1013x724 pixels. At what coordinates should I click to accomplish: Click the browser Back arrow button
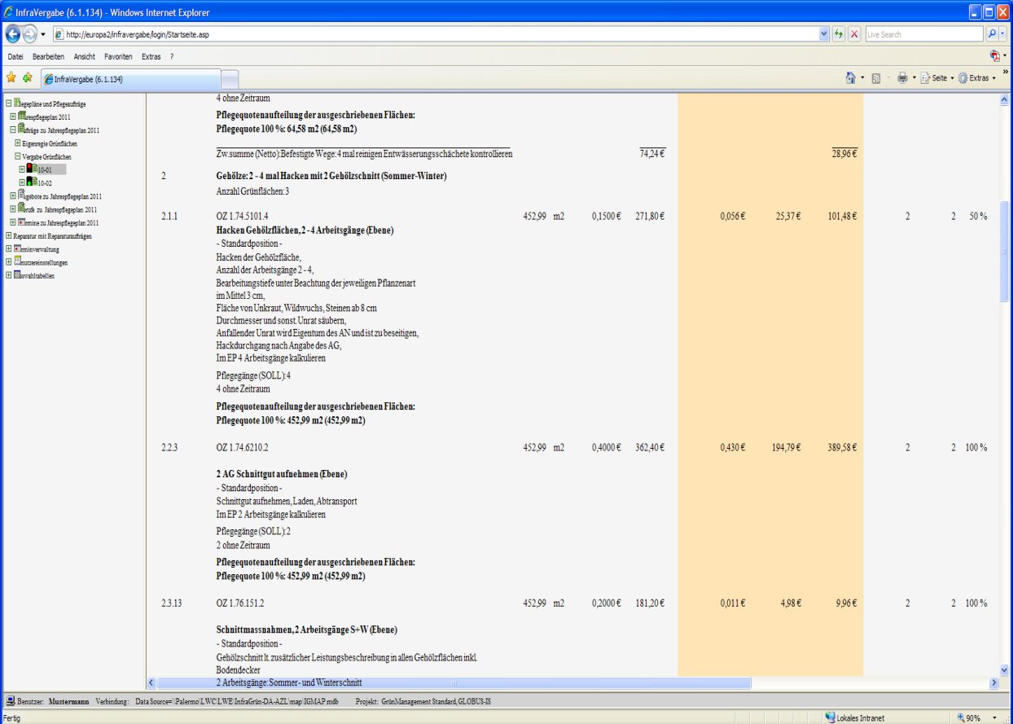tap(15, 35)
